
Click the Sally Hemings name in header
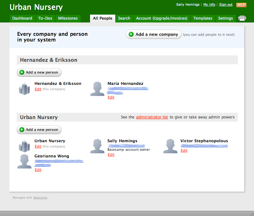[188, 4]
